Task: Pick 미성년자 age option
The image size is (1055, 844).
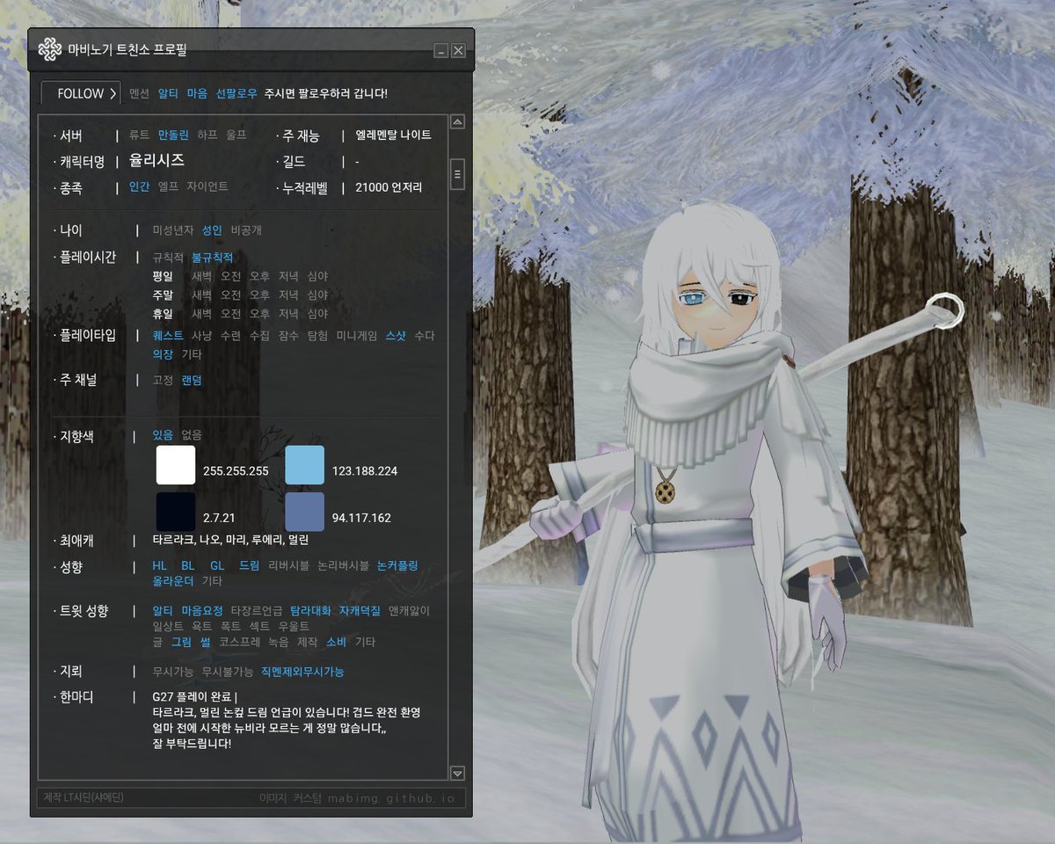Action: tap(173, 230)
